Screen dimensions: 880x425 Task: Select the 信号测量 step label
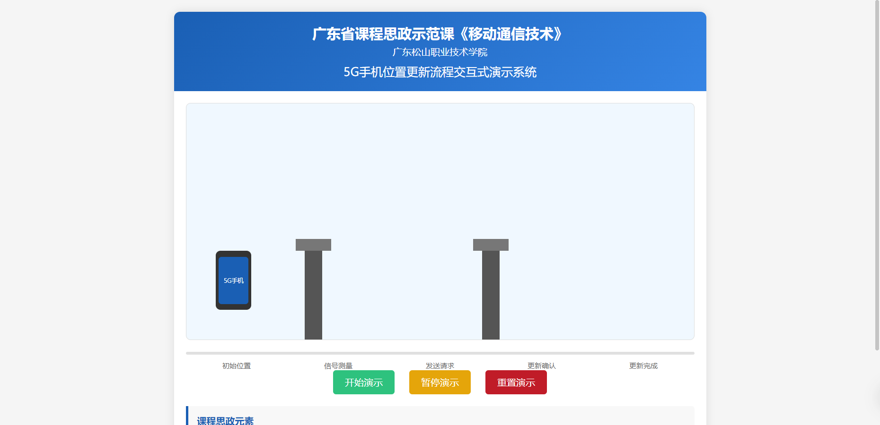click(x=338, y=365)
